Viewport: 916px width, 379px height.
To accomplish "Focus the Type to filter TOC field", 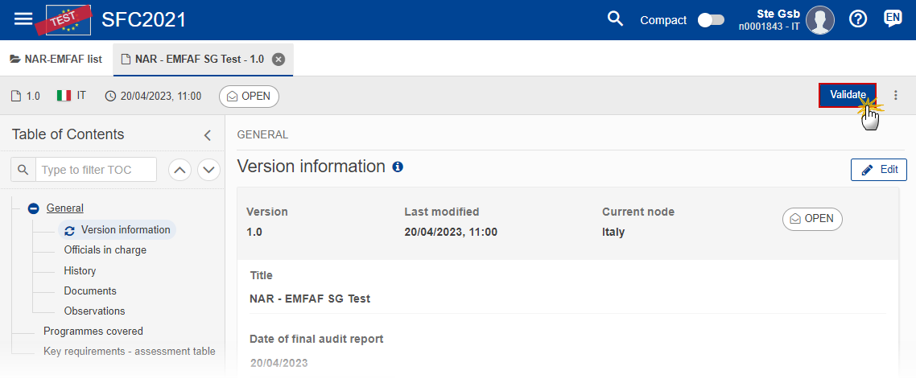I will tap(97, 170).
